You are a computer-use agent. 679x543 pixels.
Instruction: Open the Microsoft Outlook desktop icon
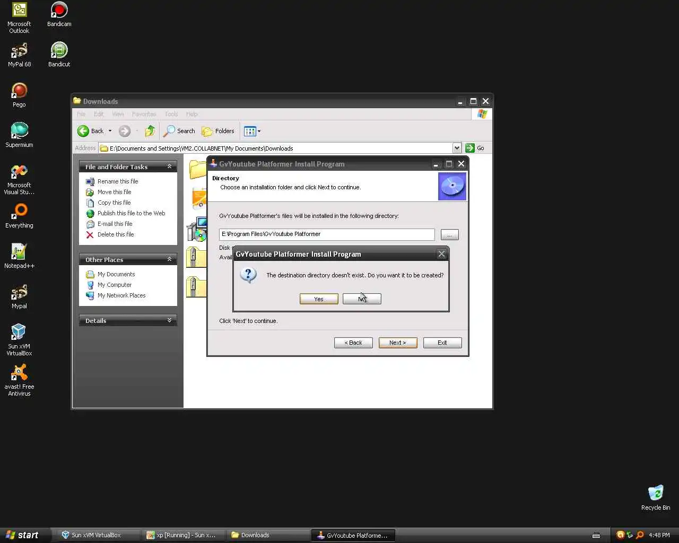[19, 18]
